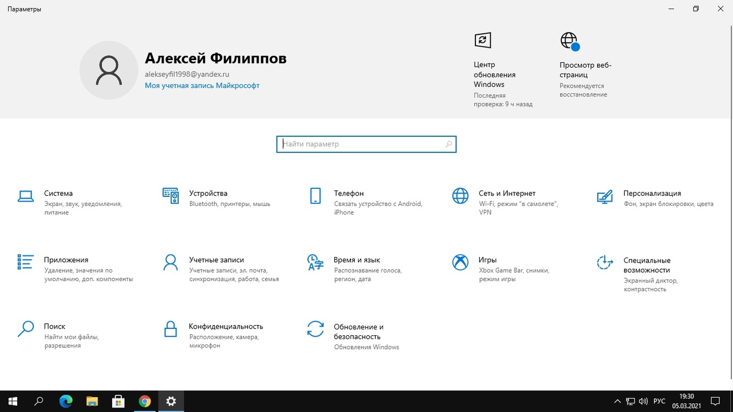Open the Устройства settings label
This screenshot has width=733, height=412.
[208, 193]
